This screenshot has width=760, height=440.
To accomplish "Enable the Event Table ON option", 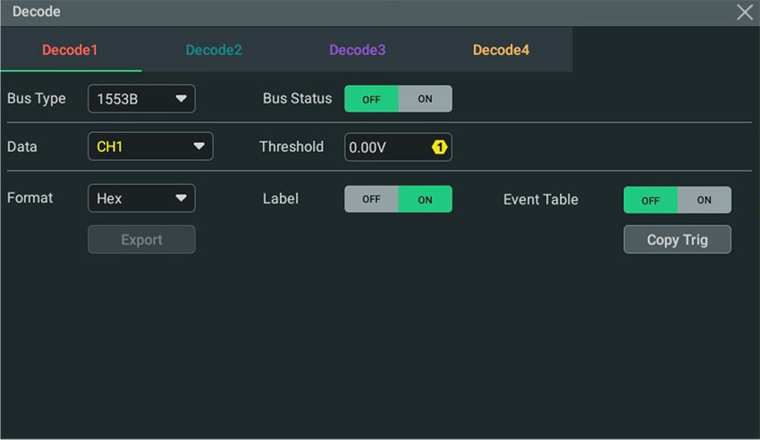I will (705, 200).
